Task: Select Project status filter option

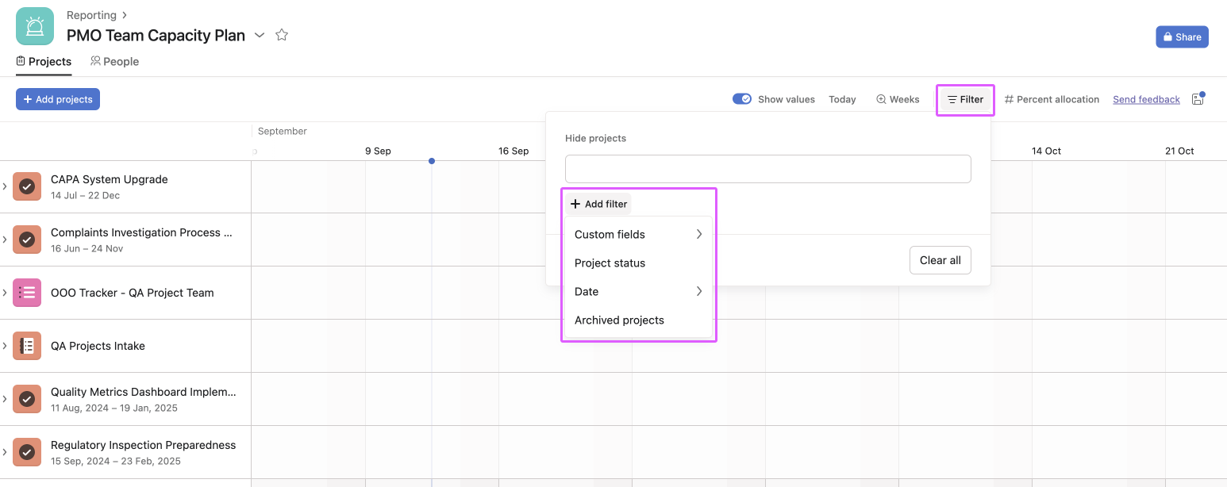Action: click(610, 263)
